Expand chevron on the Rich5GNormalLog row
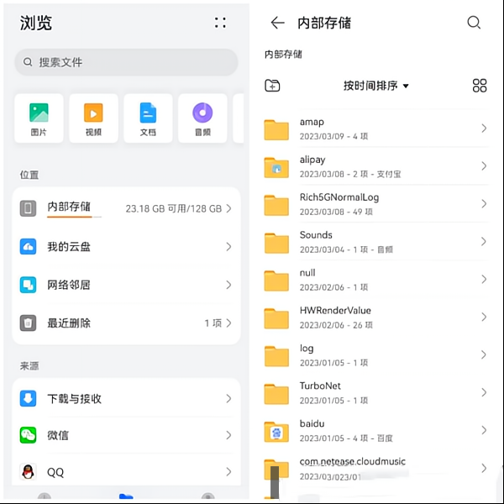The width and height of the screenshot is (504, 504). click(484, 203)
